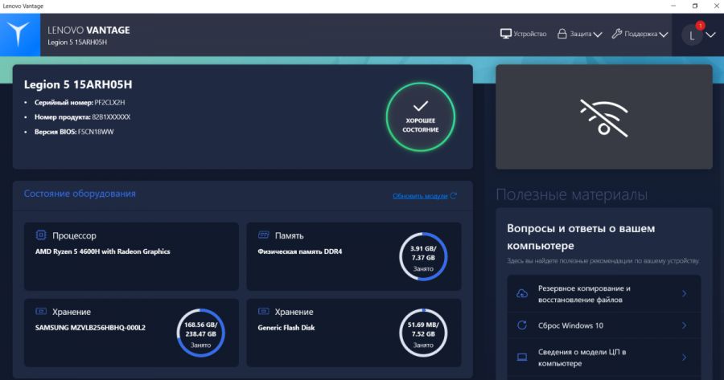Click the Обновить модули link
The width and height of the screenshot is (724, 380).
point(424,196)
